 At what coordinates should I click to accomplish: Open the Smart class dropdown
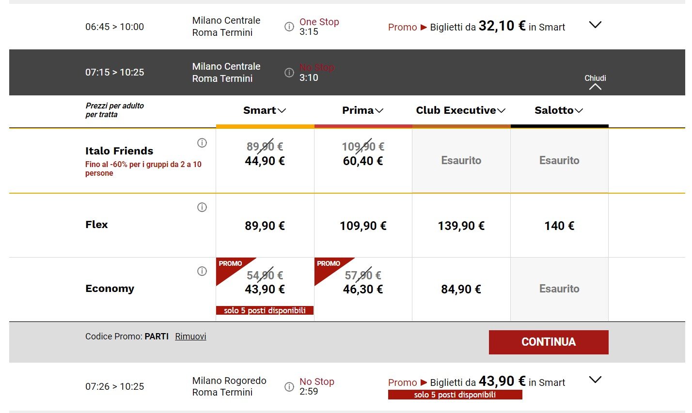pyautogui.click(x=265, y=110)
